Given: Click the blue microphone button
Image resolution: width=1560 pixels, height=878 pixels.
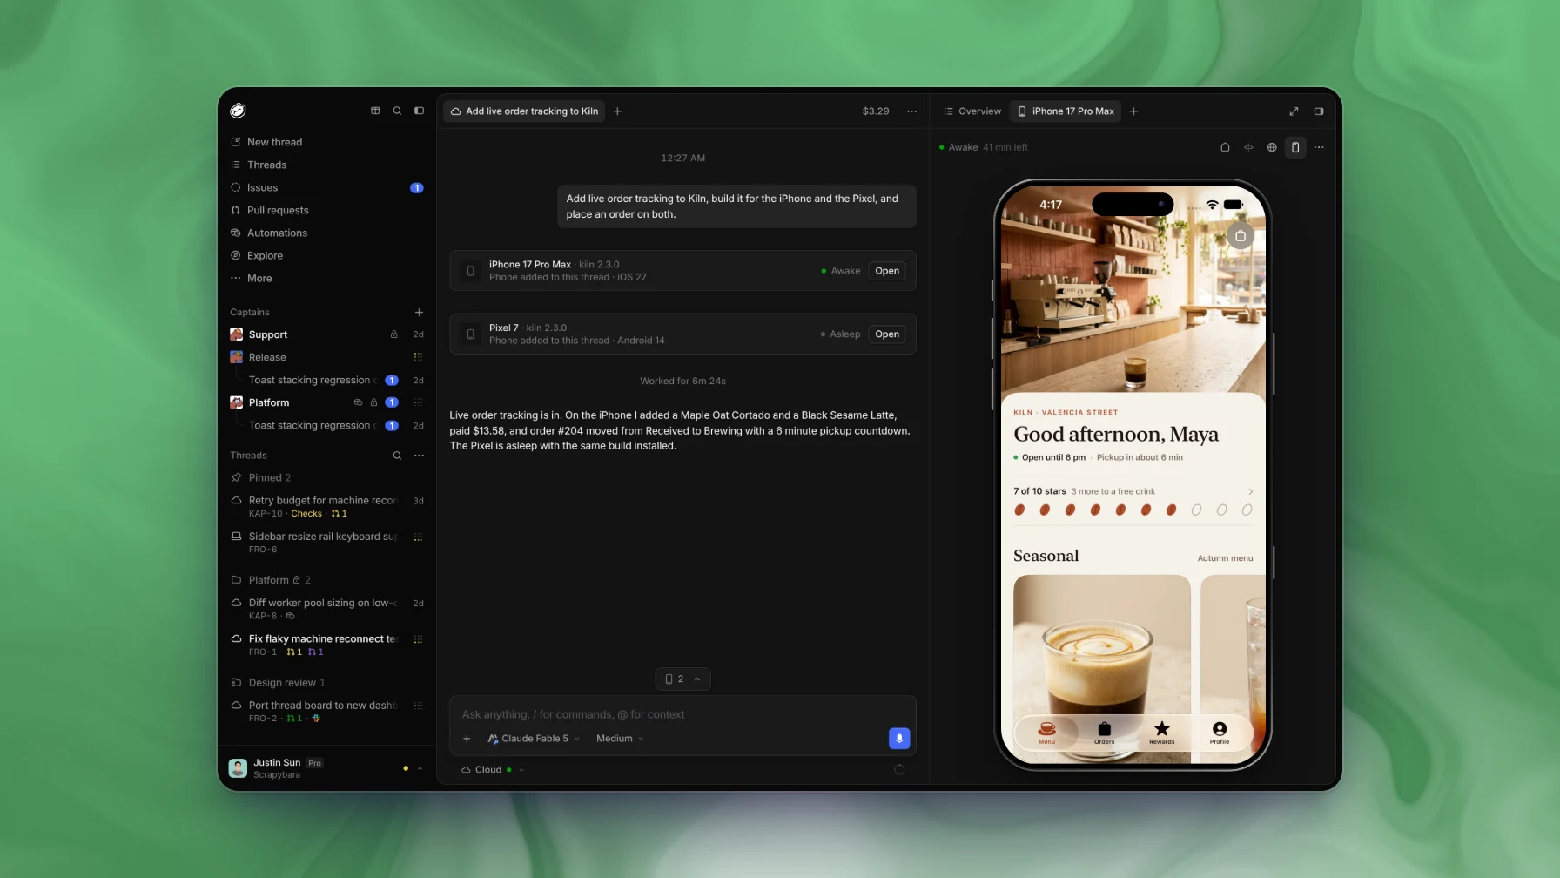Looking at the screenshot, I should click(x=899, y=739).
